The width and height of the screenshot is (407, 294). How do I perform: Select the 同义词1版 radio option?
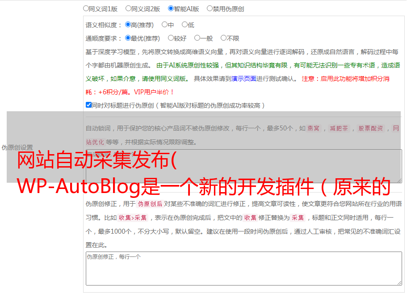pos(86,8)
